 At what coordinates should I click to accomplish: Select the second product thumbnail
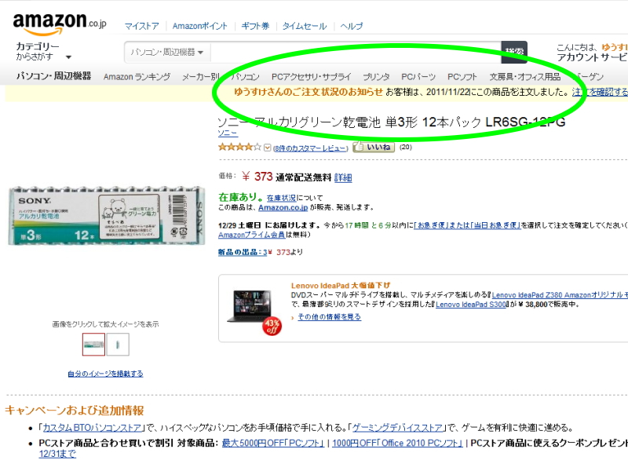pos(118,344)
